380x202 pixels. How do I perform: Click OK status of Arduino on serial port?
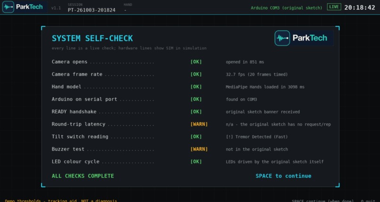(196, 99)
